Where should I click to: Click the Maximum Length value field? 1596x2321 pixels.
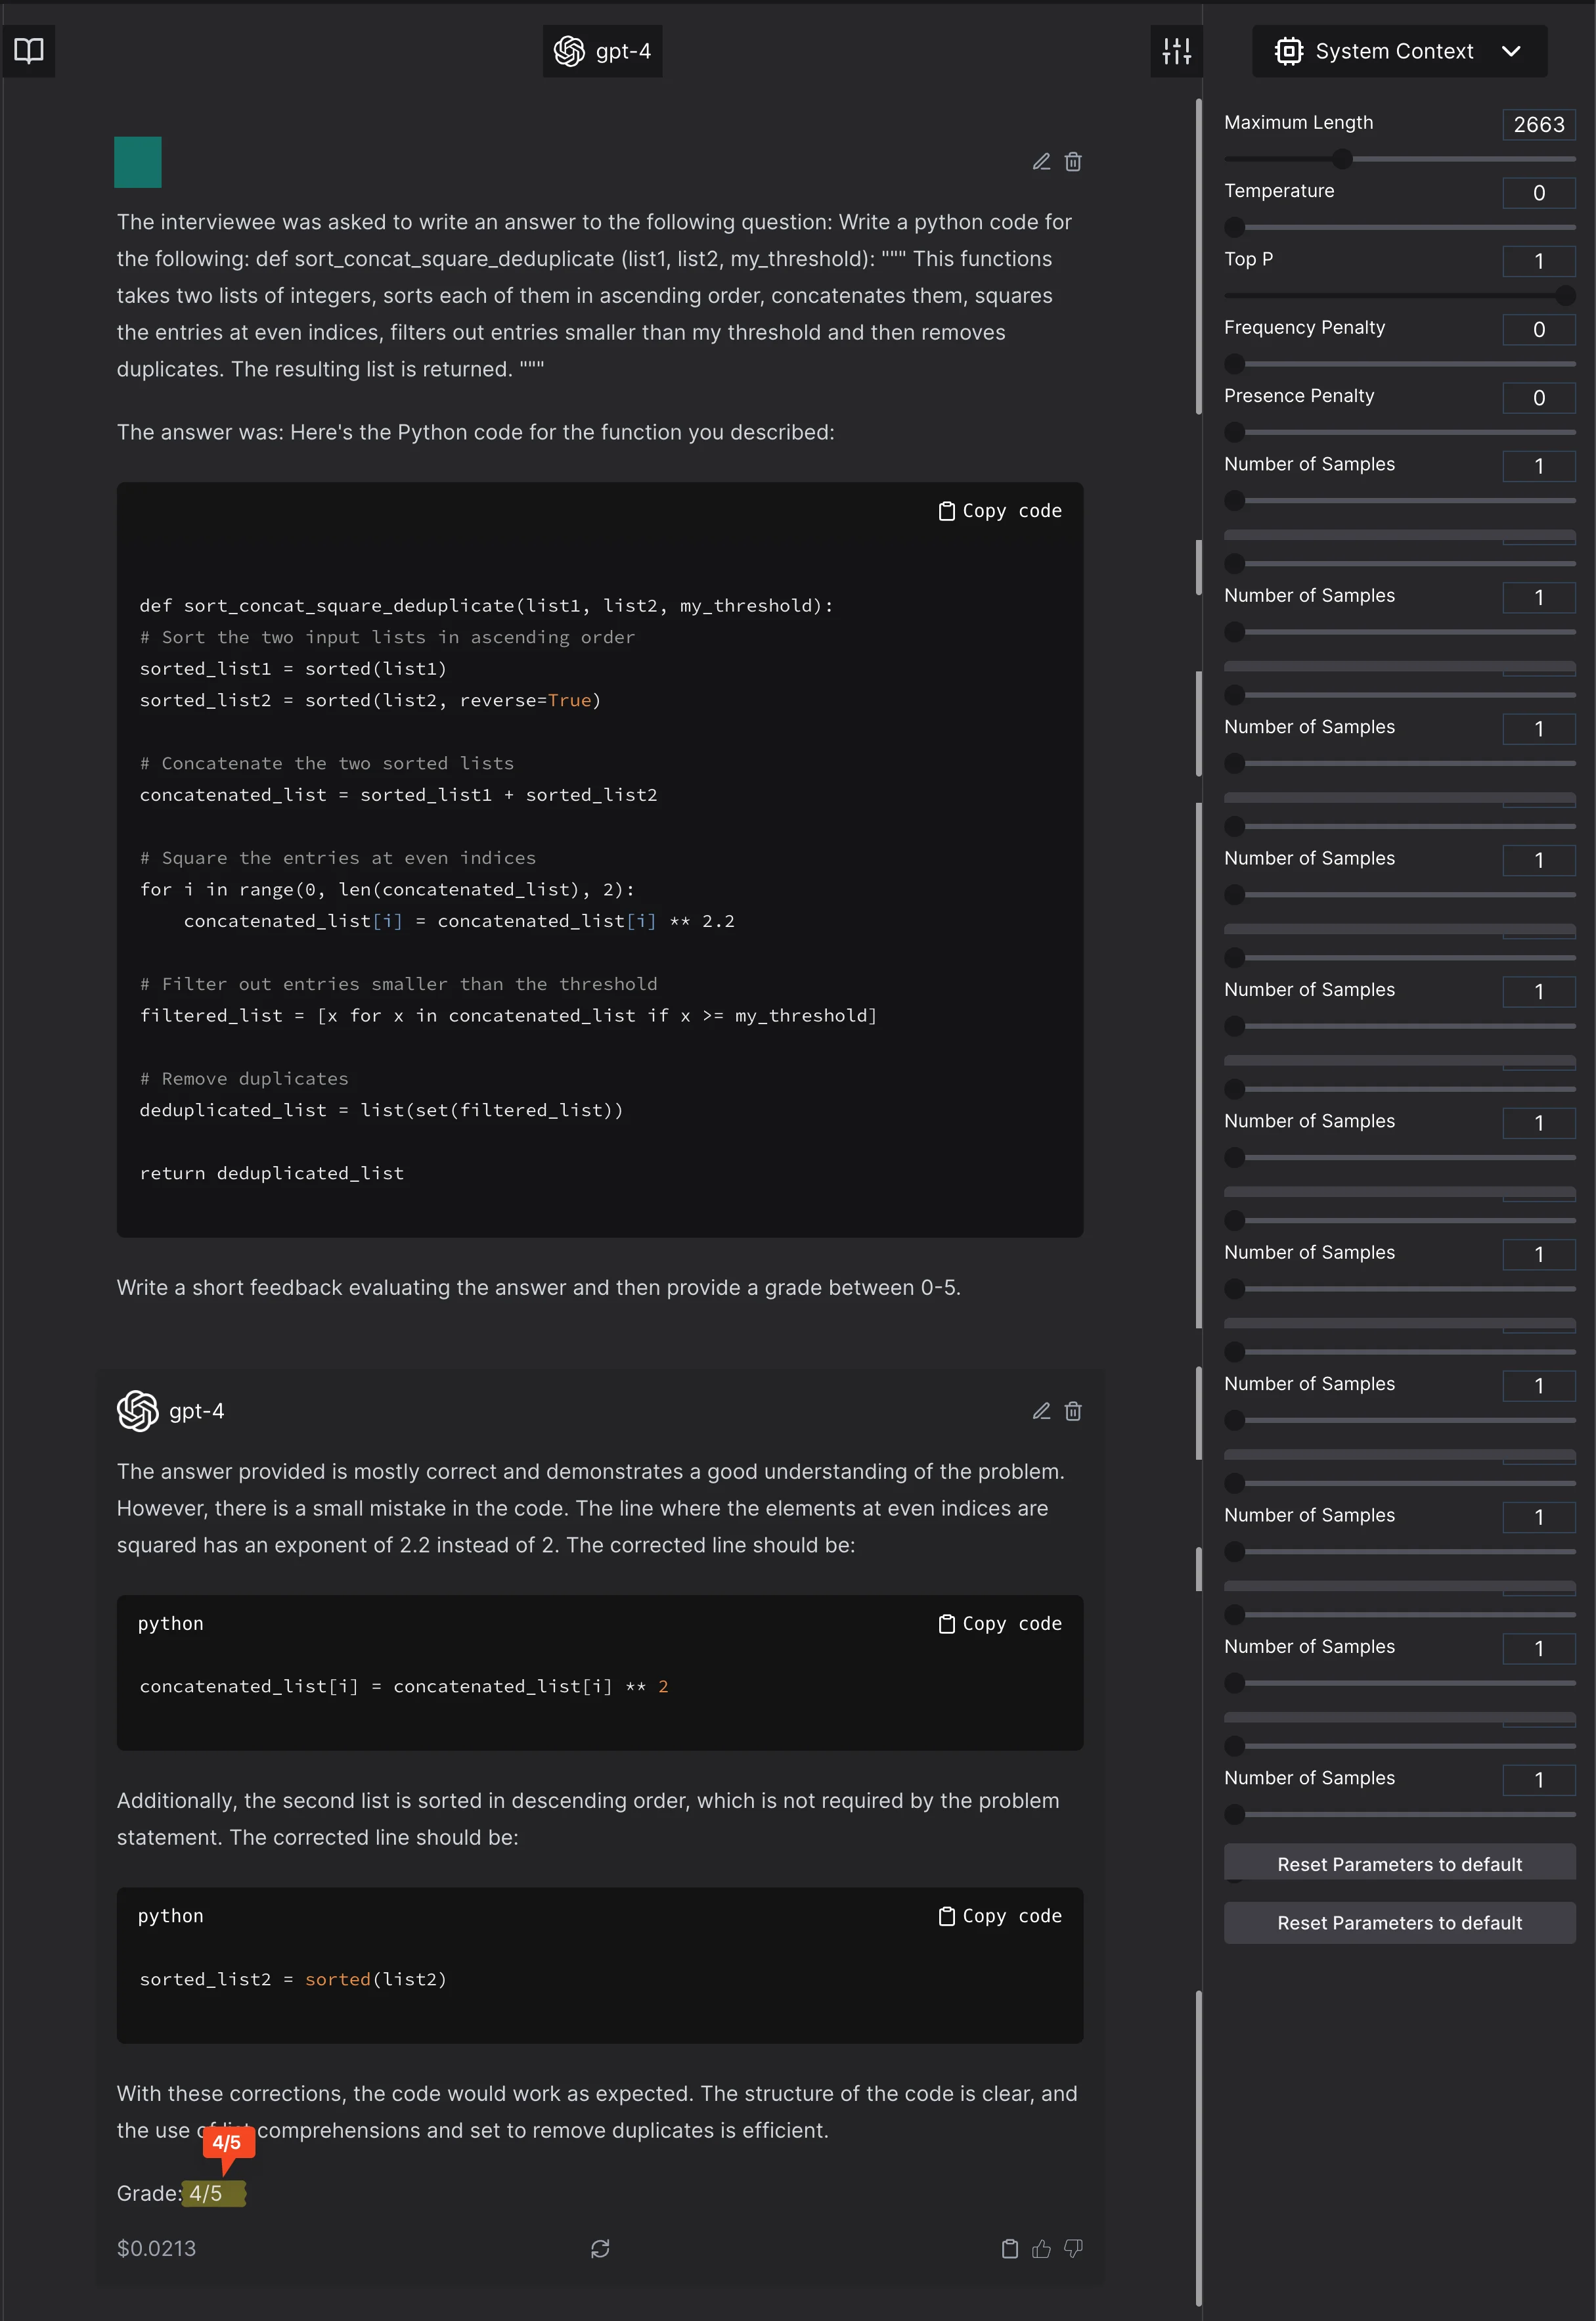pos(1538,125)
